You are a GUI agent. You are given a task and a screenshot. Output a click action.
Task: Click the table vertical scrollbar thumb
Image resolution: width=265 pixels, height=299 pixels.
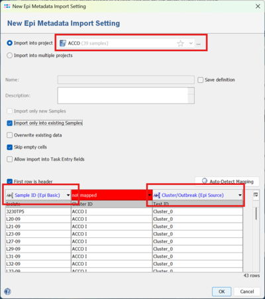pyautogui.click(x=256, y=213)
